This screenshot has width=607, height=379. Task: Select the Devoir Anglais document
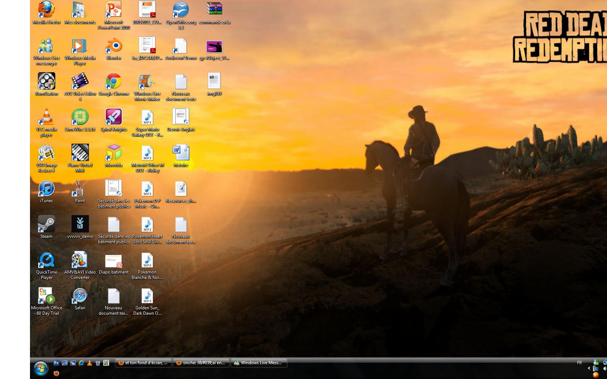(x=181, y=120)
